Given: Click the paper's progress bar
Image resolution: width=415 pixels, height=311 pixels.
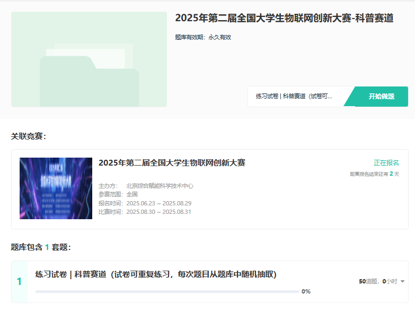Looking at the screenshot, I should pos(167,291).
